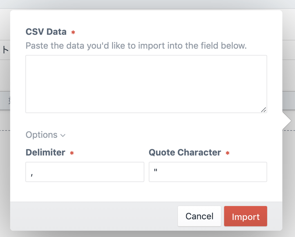Click the popover arrow on dialog's right edge
The height and width of the screenshot is (237, 295).
[x=287, y=121]
